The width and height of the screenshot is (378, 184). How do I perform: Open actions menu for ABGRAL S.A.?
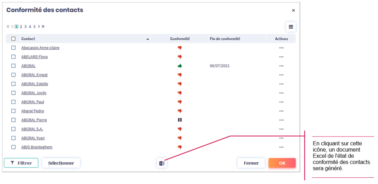[281, 129]
